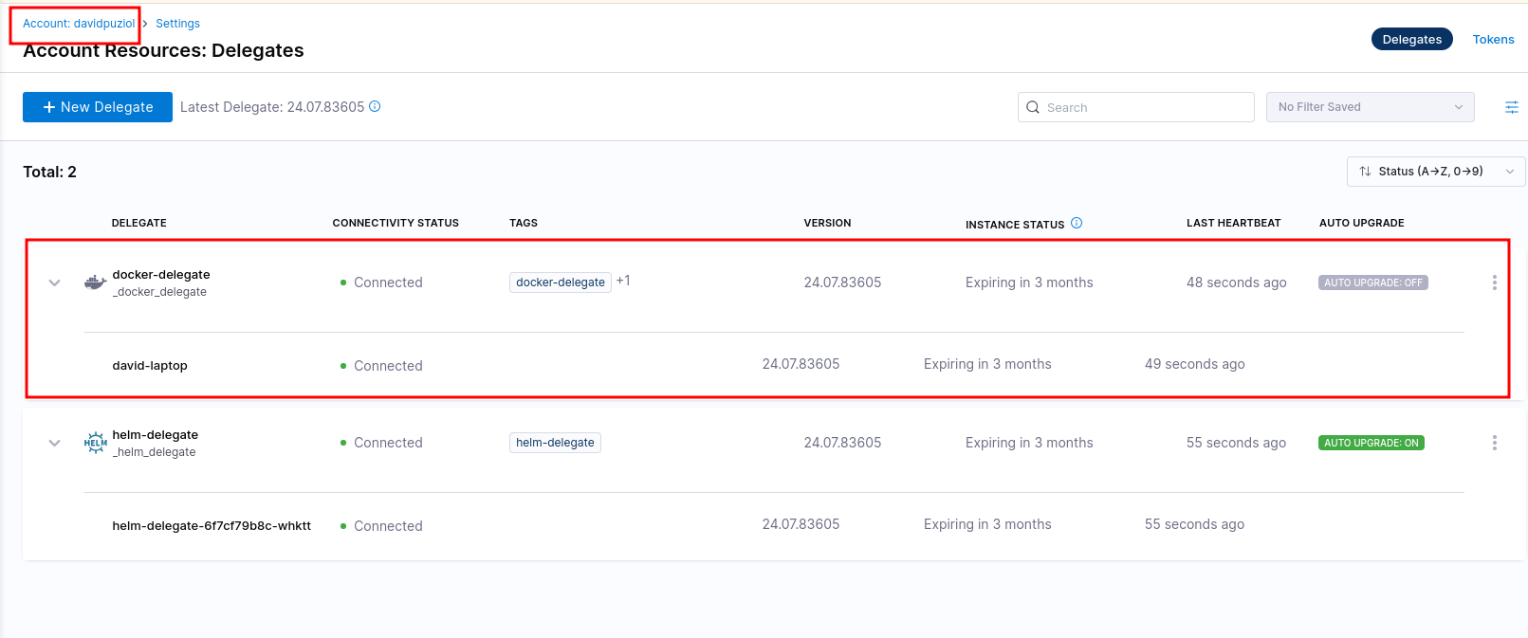Open the Status sort order dropdown
This screenshot has height=638, width=1528.
[1435, 172]
